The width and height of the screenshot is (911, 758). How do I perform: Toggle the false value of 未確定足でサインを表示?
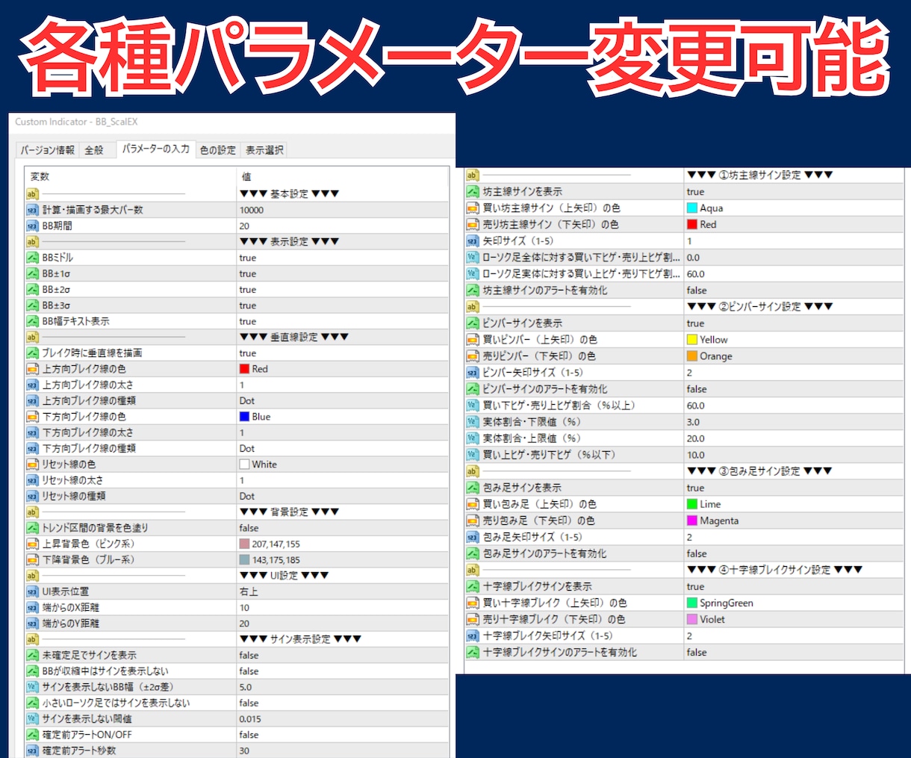249,655
